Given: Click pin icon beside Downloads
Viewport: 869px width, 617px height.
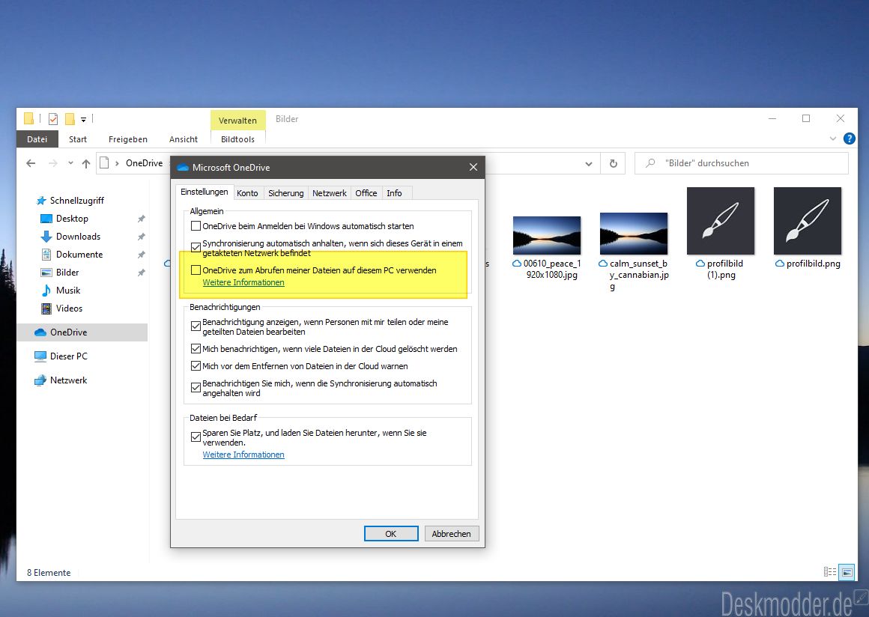Looking at the screenshot, I should click(142, 237).
